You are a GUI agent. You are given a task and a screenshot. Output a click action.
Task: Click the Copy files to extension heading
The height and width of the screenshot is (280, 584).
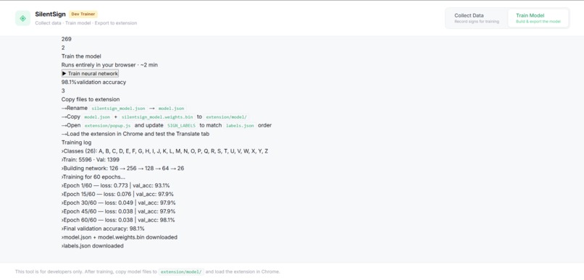pos(91,99)
